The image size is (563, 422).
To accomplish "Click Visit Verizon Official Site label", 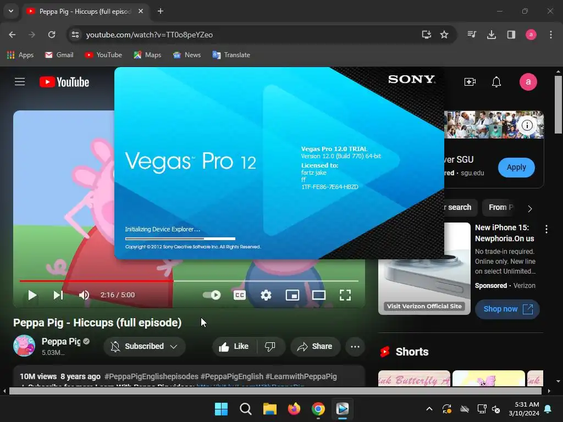I will pos(424,306).
